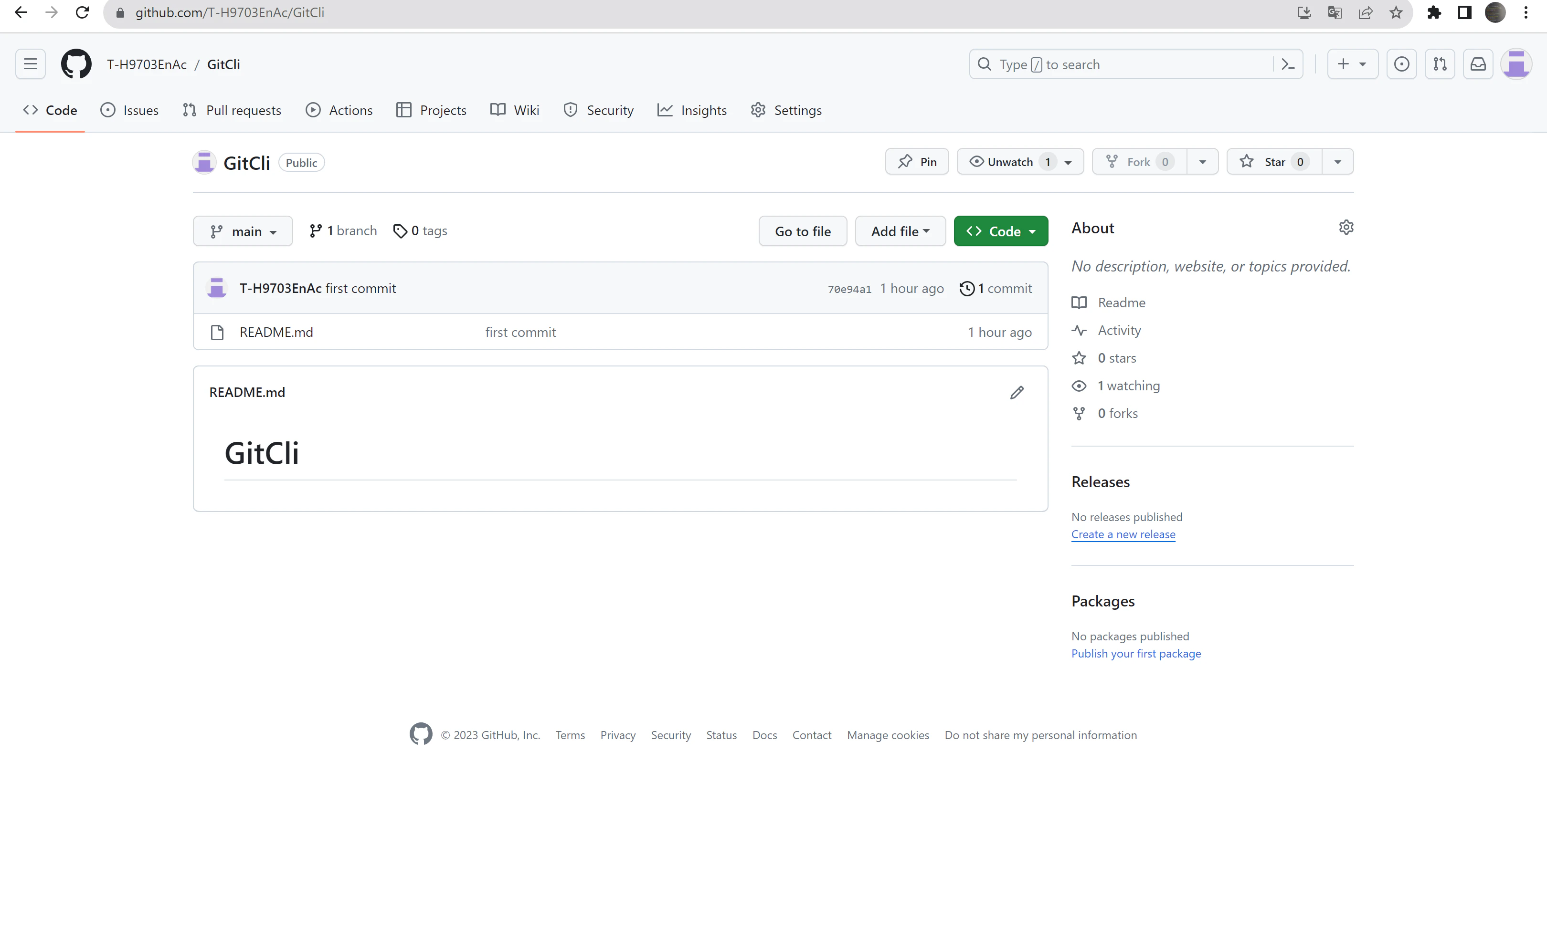Expand the main branch dropdown
The height and width of the screenshot is (950, 1547).
243,231
